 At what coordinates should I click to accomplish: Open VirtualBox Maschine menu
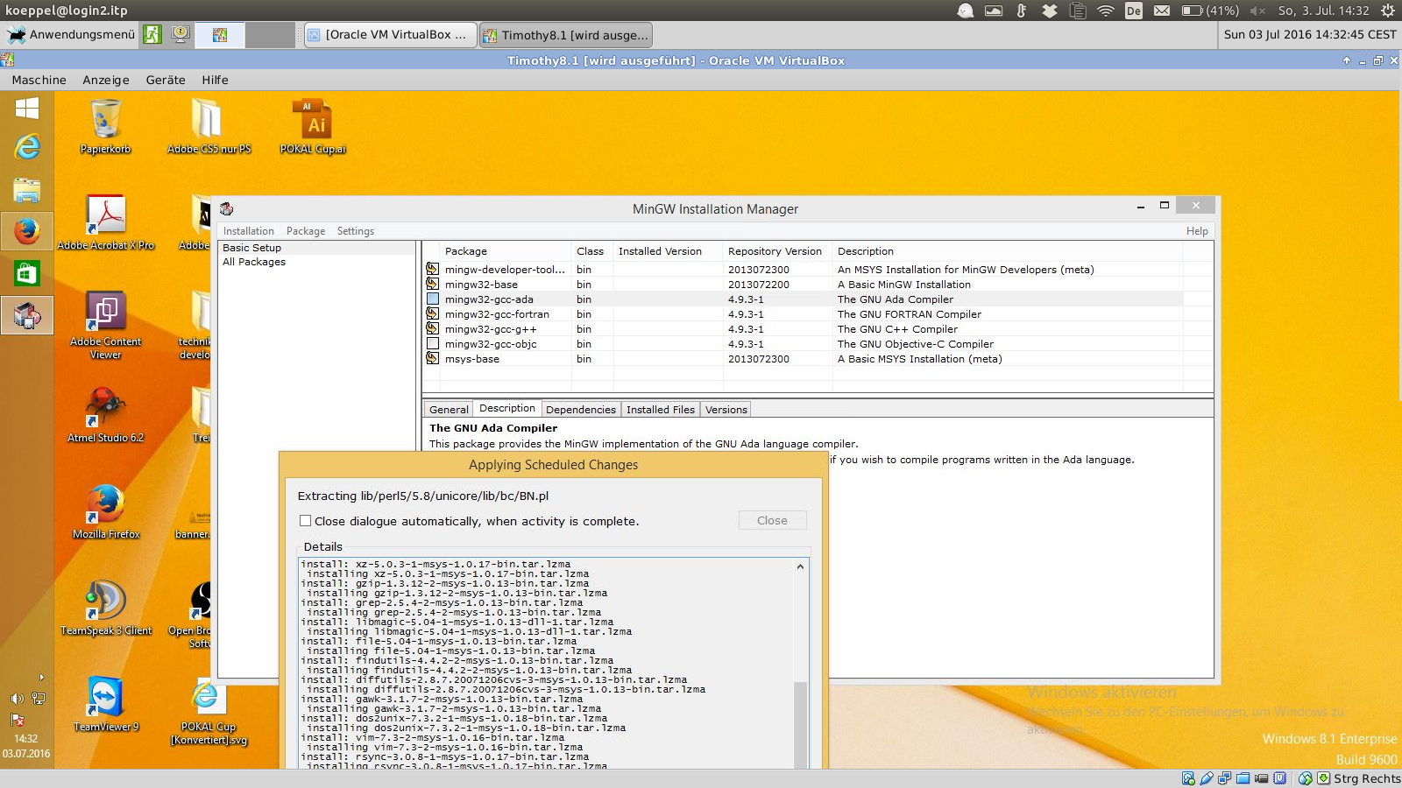point(39,80)
